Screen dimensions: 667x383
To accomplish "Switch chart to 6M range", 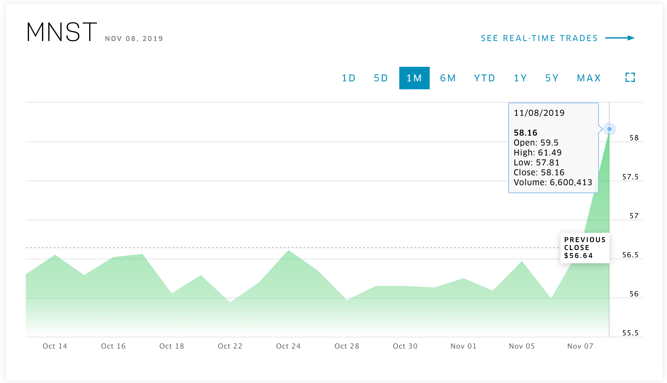I will 448,78.
